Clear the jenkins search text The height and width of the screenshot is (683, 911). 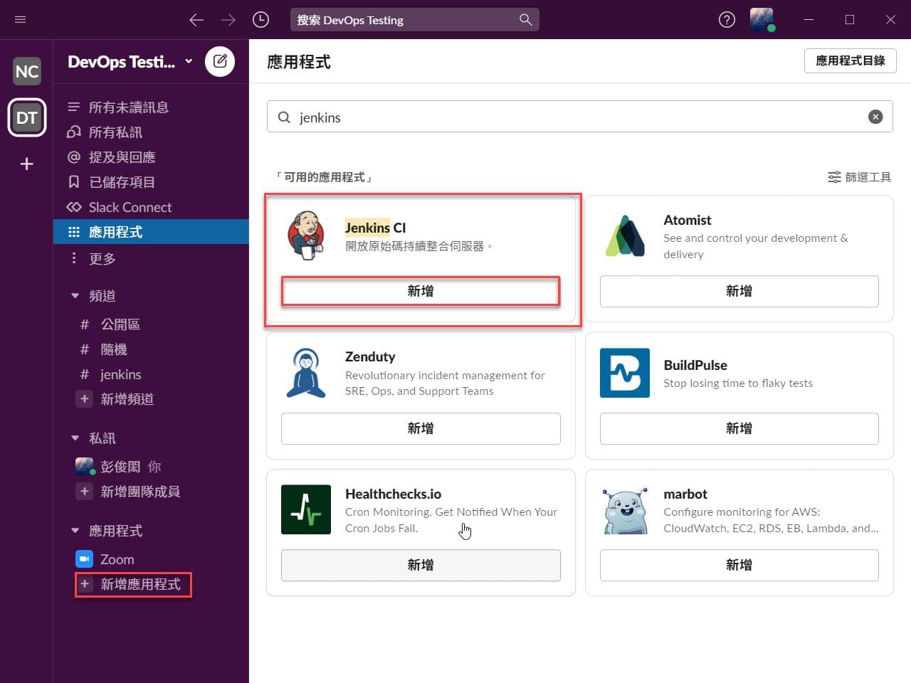pyautogui.click(x=875, y=117)
